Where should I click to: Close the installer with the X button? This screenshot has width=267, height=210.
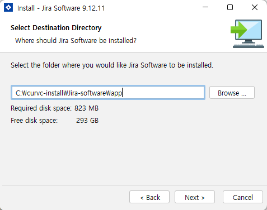[x=255, y=7]
